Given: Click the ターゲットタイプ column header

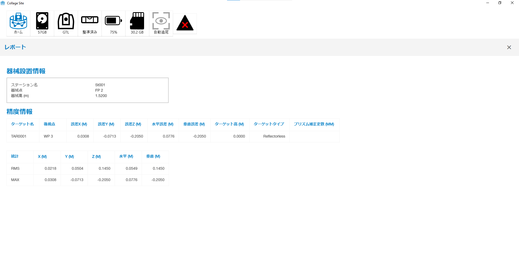Looking at the screenshot, I should 269,124.
